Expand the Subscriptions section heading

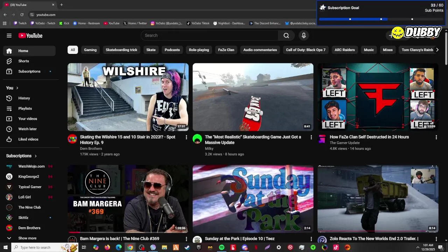(21, 156)
